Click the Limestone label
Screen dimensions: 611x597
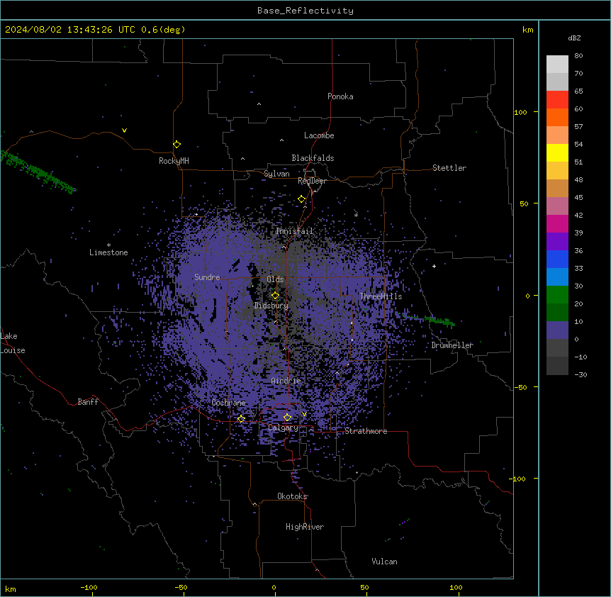point(108,252)
